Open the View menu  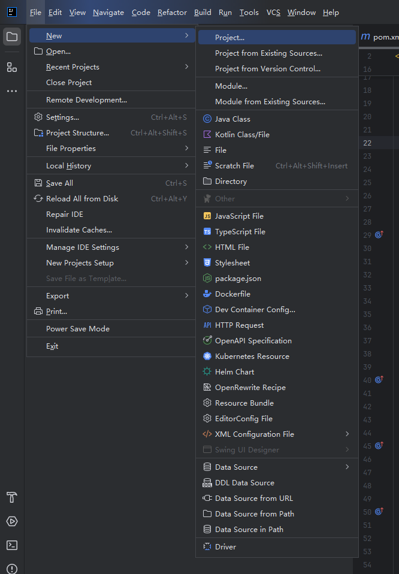click(x=78, y=13)
